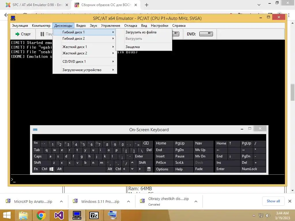295x221 pixels.
Task: Open Visual Studio from the taskbar
Action: coord(59,215)
